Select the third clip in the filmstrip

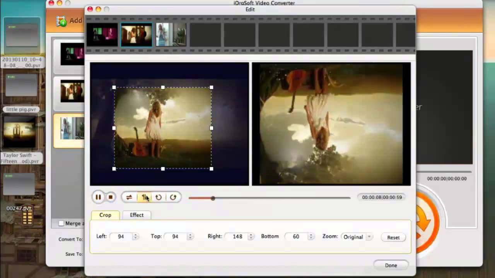click(x=171, y=35)
